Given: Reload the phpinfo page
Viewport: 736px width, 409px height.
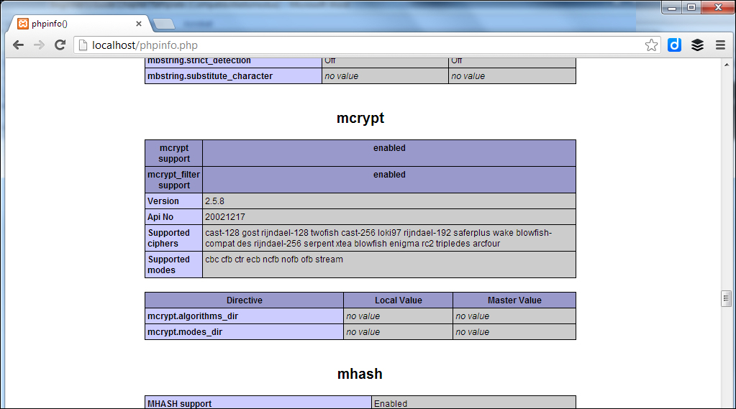Looking at the screenshot, I should pos(60,45).
